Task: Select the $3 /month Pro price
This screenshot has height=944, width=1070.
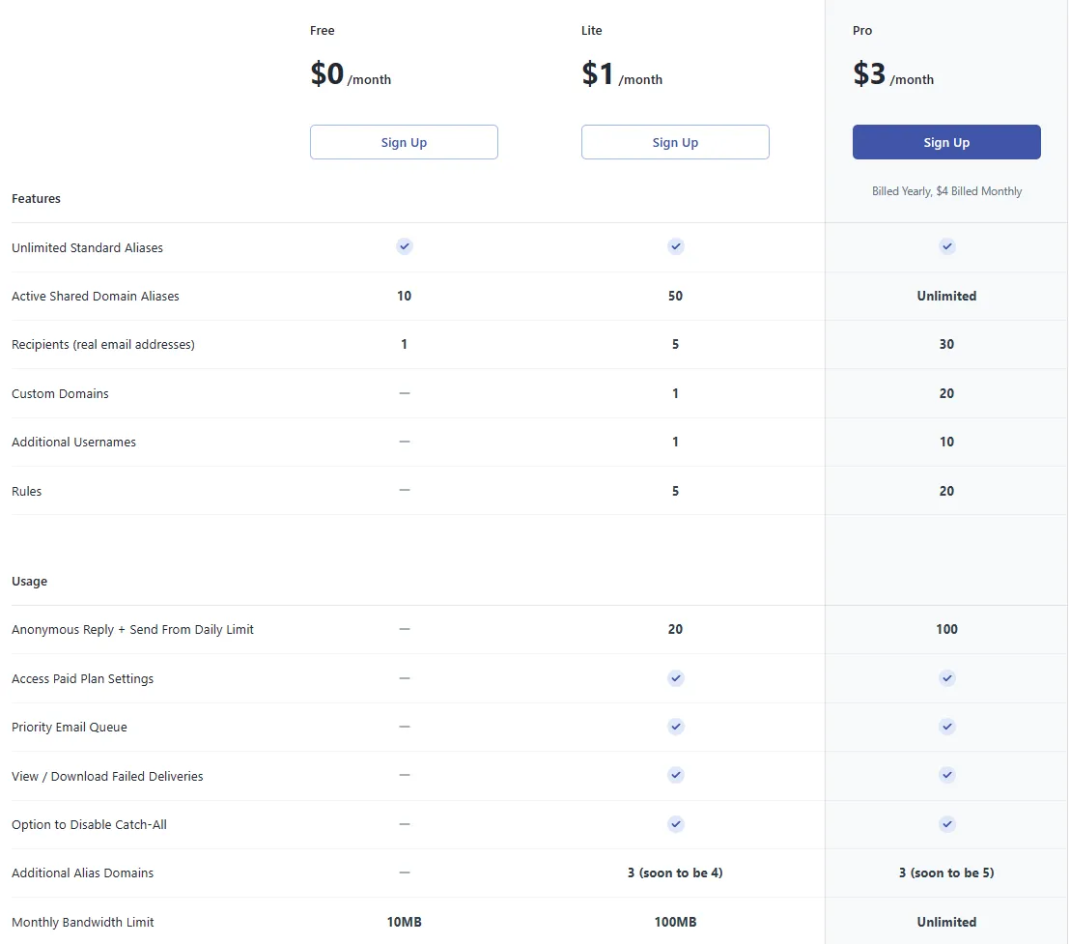Action: (893, 74)
